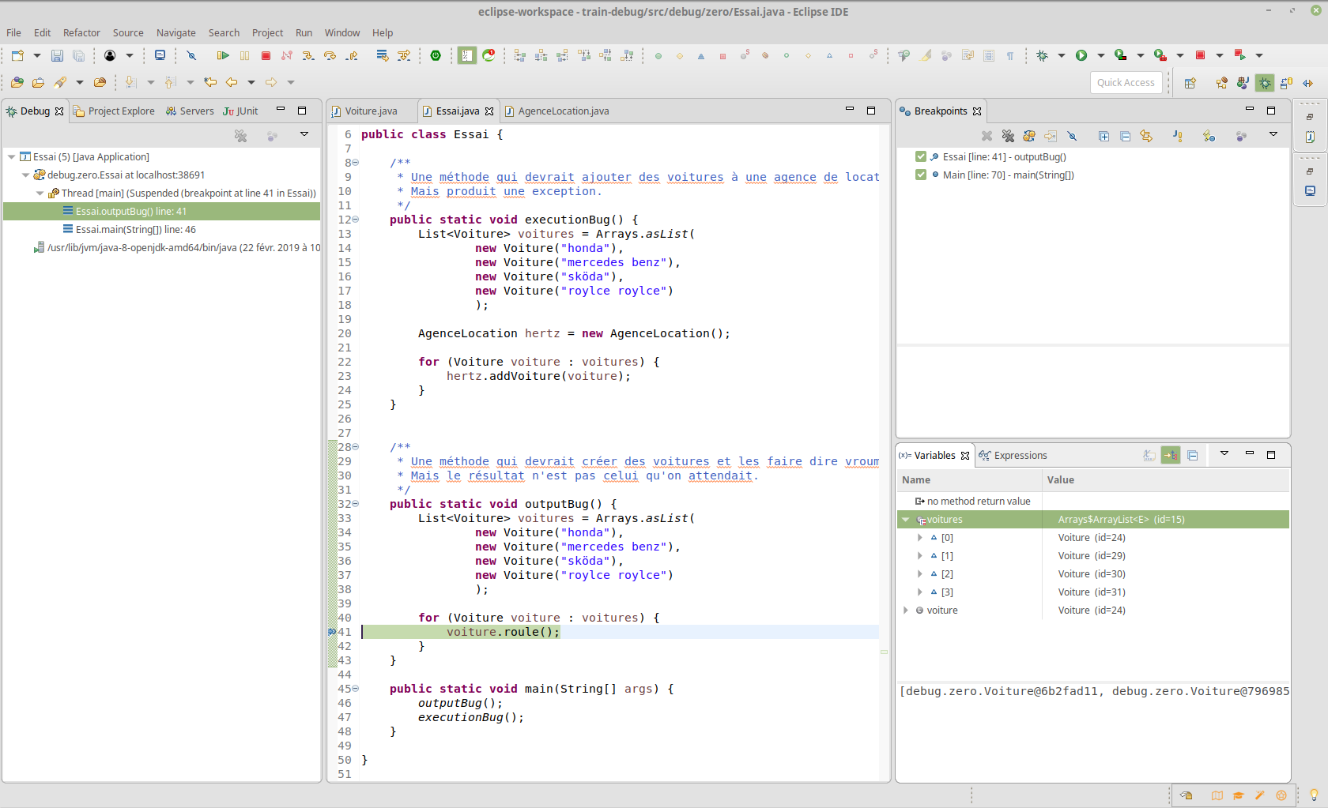Terminate the debug session with red stop
The height and width of the screenshot is (808, 1328).
[x=266, y=55]
